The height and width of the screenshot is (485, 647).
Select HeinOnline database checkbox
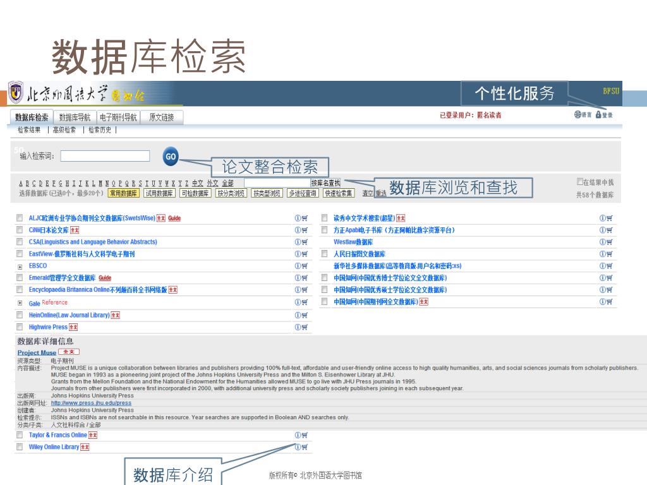pyautogui.click(x=20, y=315)
